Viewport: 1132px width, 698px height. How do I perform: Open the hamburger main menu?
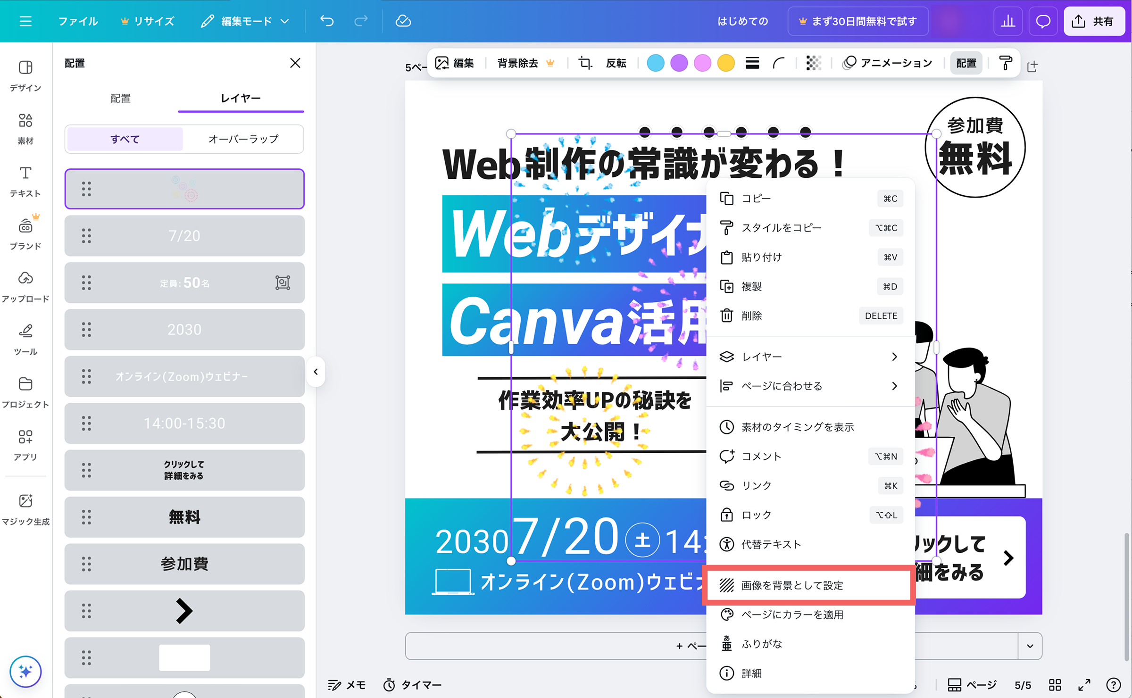pyautogui.click(x=25, y=21)
